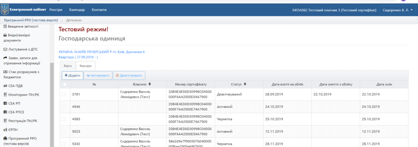This screenshot has height=147, width=418.
Task: Open the Реєстри menu
Action: click(56, 10)
